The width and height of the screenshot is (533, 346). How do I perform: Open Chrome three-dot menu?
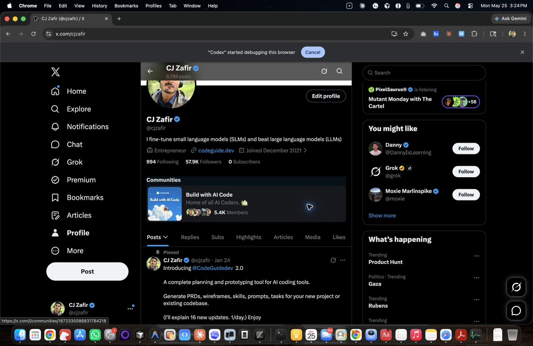(x=525, y=34)
